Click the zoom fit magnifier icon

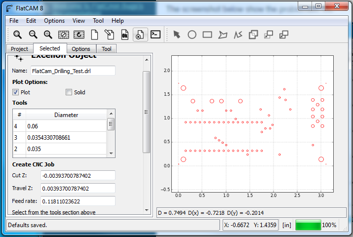pos(17,35)
